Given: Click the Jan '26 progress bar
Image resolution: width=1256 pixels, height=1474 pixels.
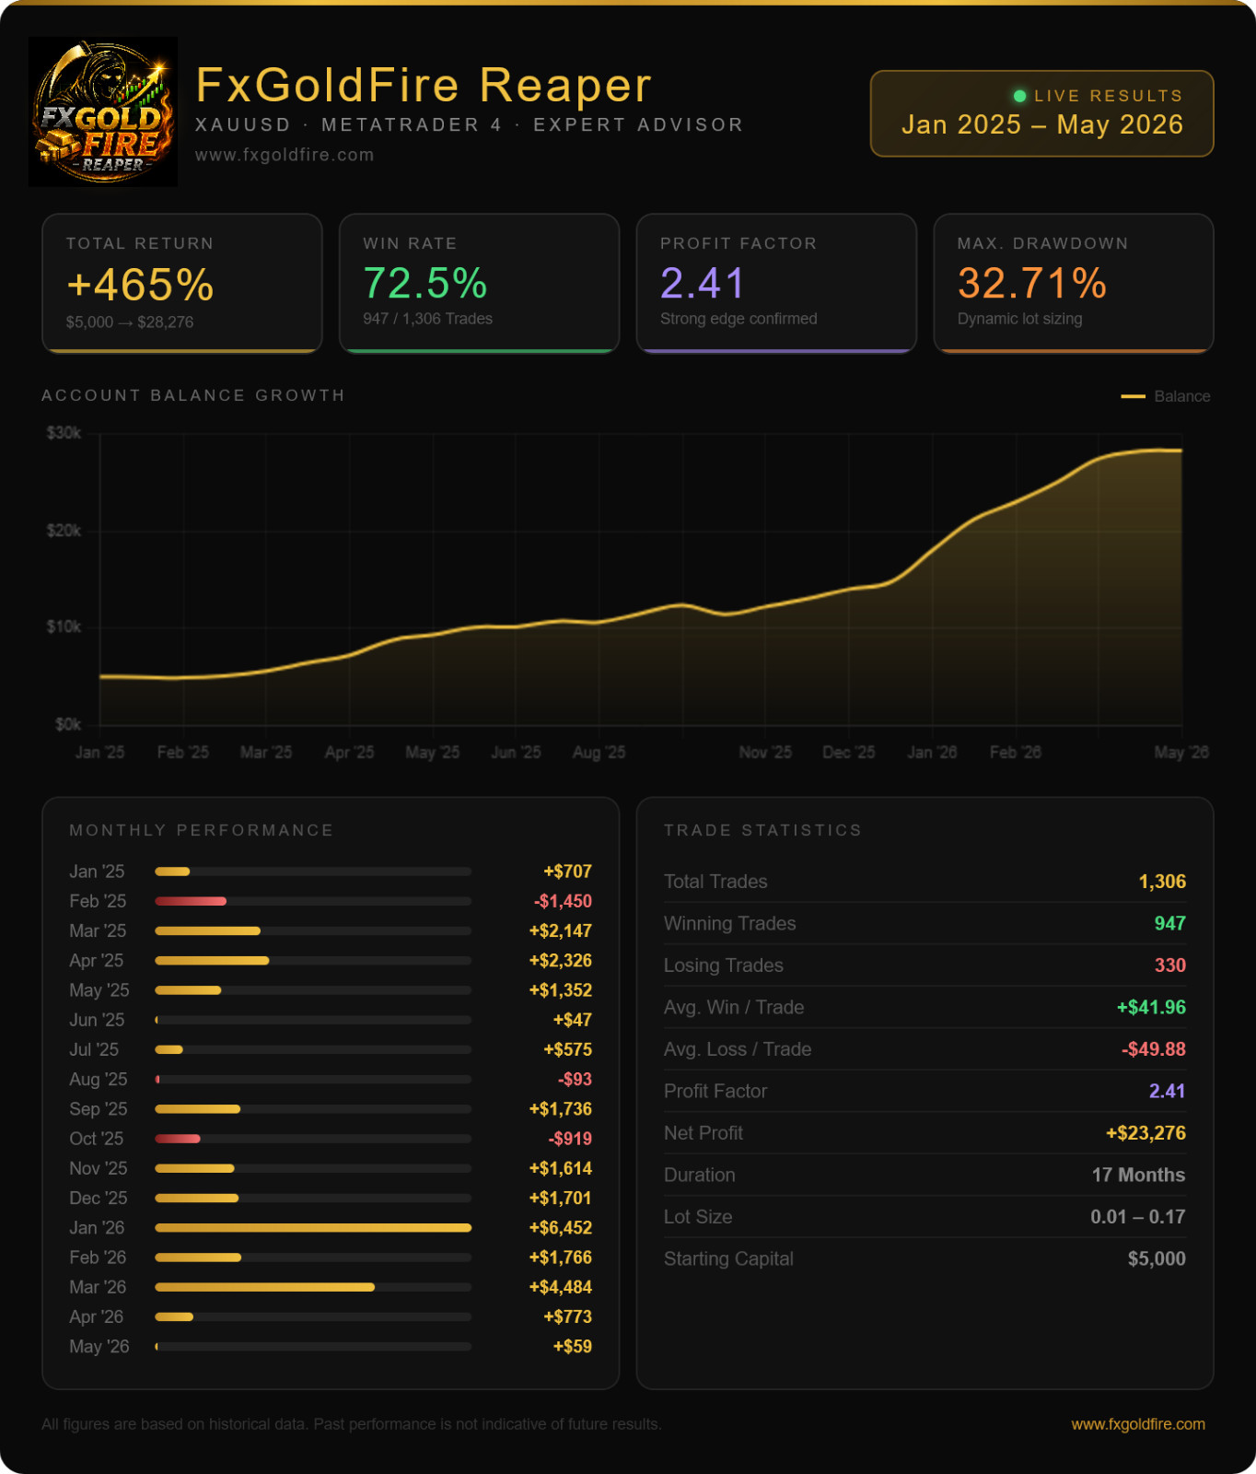Looking at the screenshot, I should [313, 1228].
